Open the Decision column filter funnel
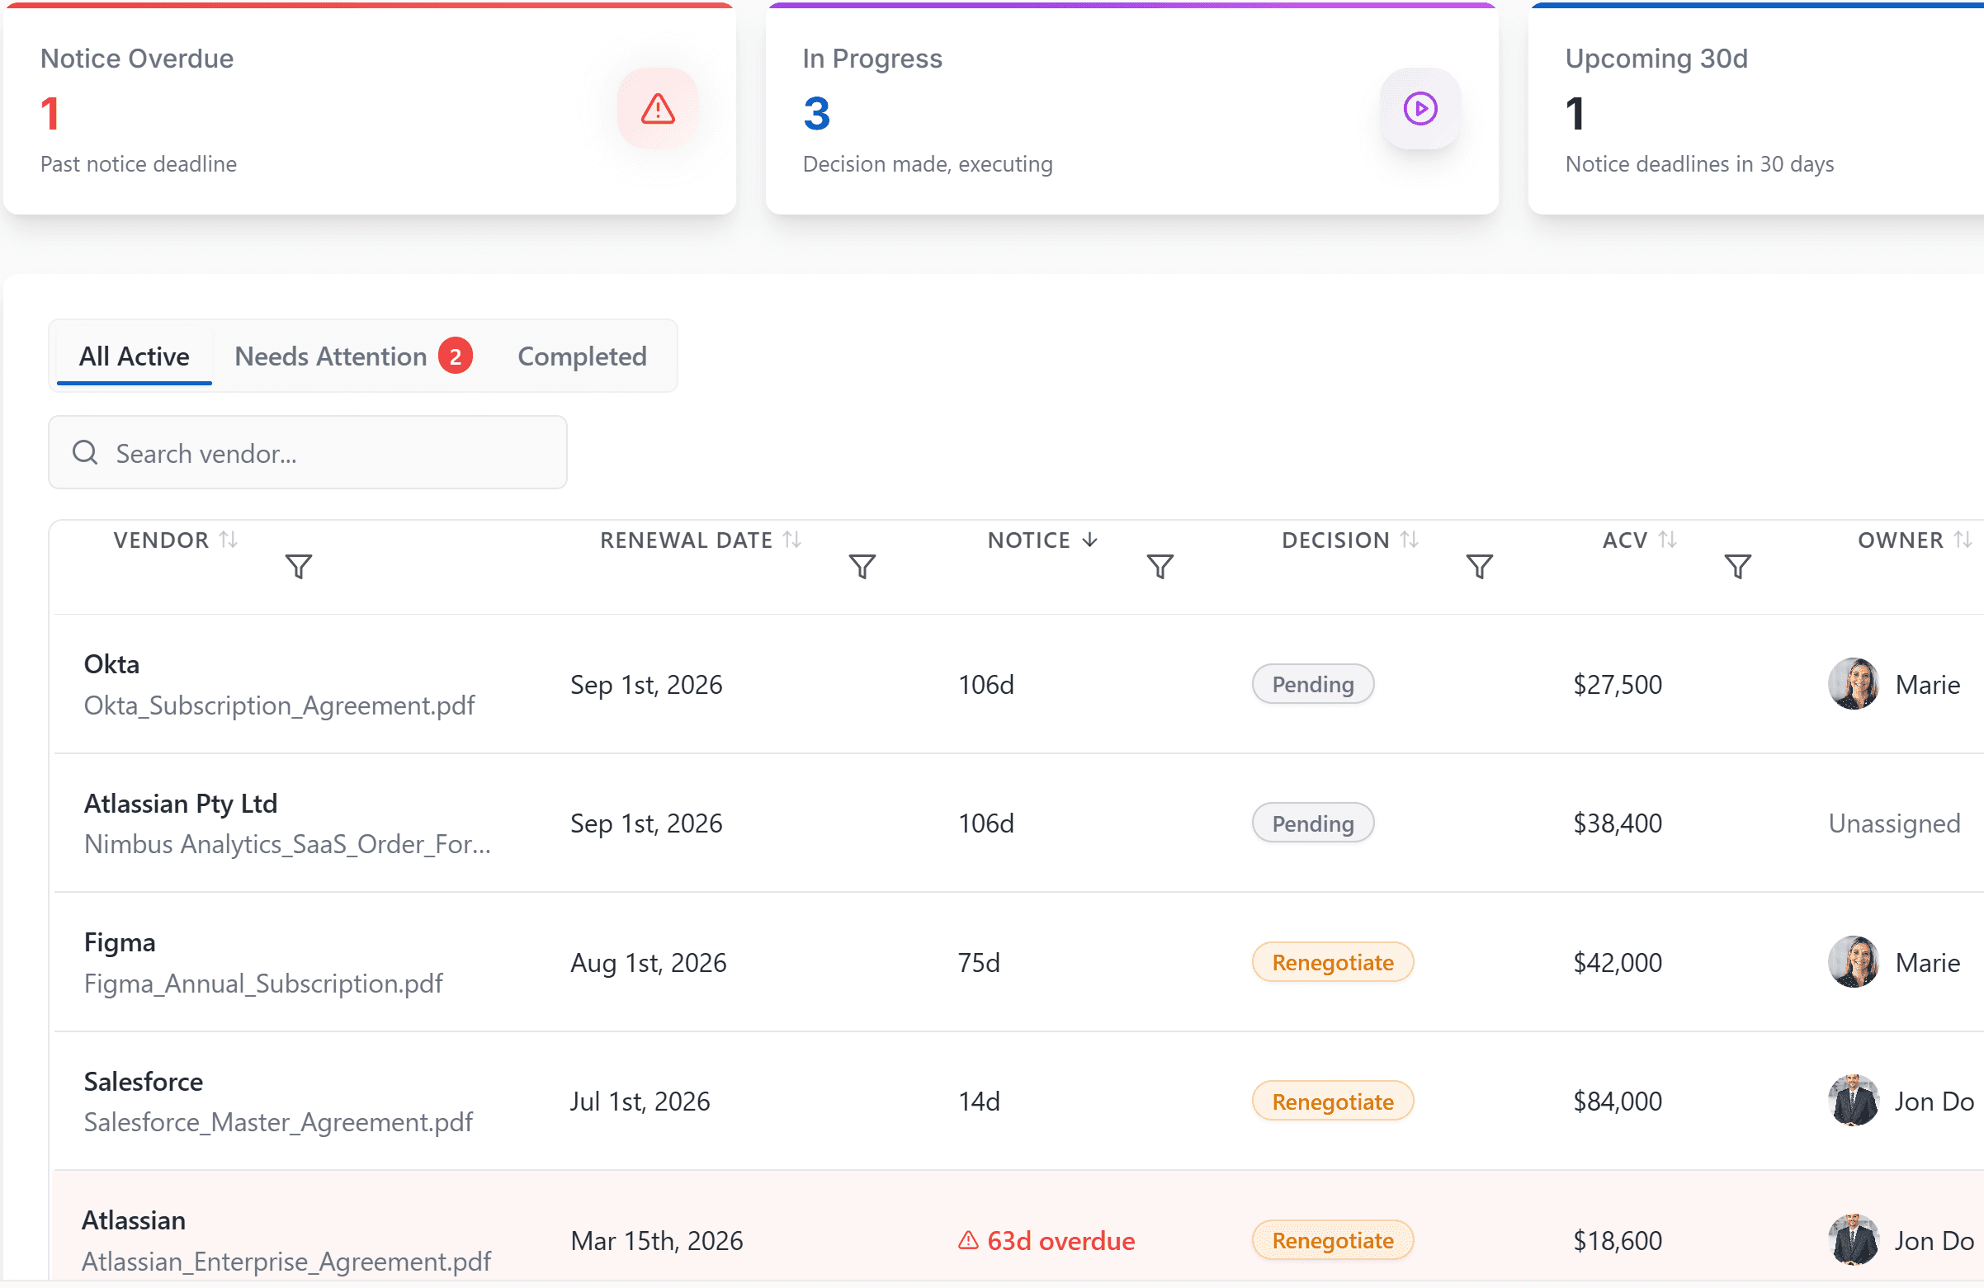Screen dimensions: 1984x1288 pos(1479,567)
